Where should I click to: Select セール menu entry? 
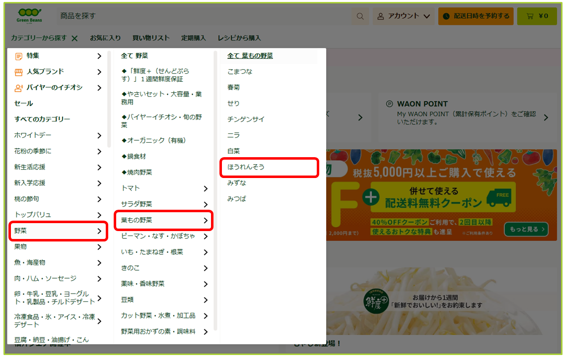coord(23,104)
